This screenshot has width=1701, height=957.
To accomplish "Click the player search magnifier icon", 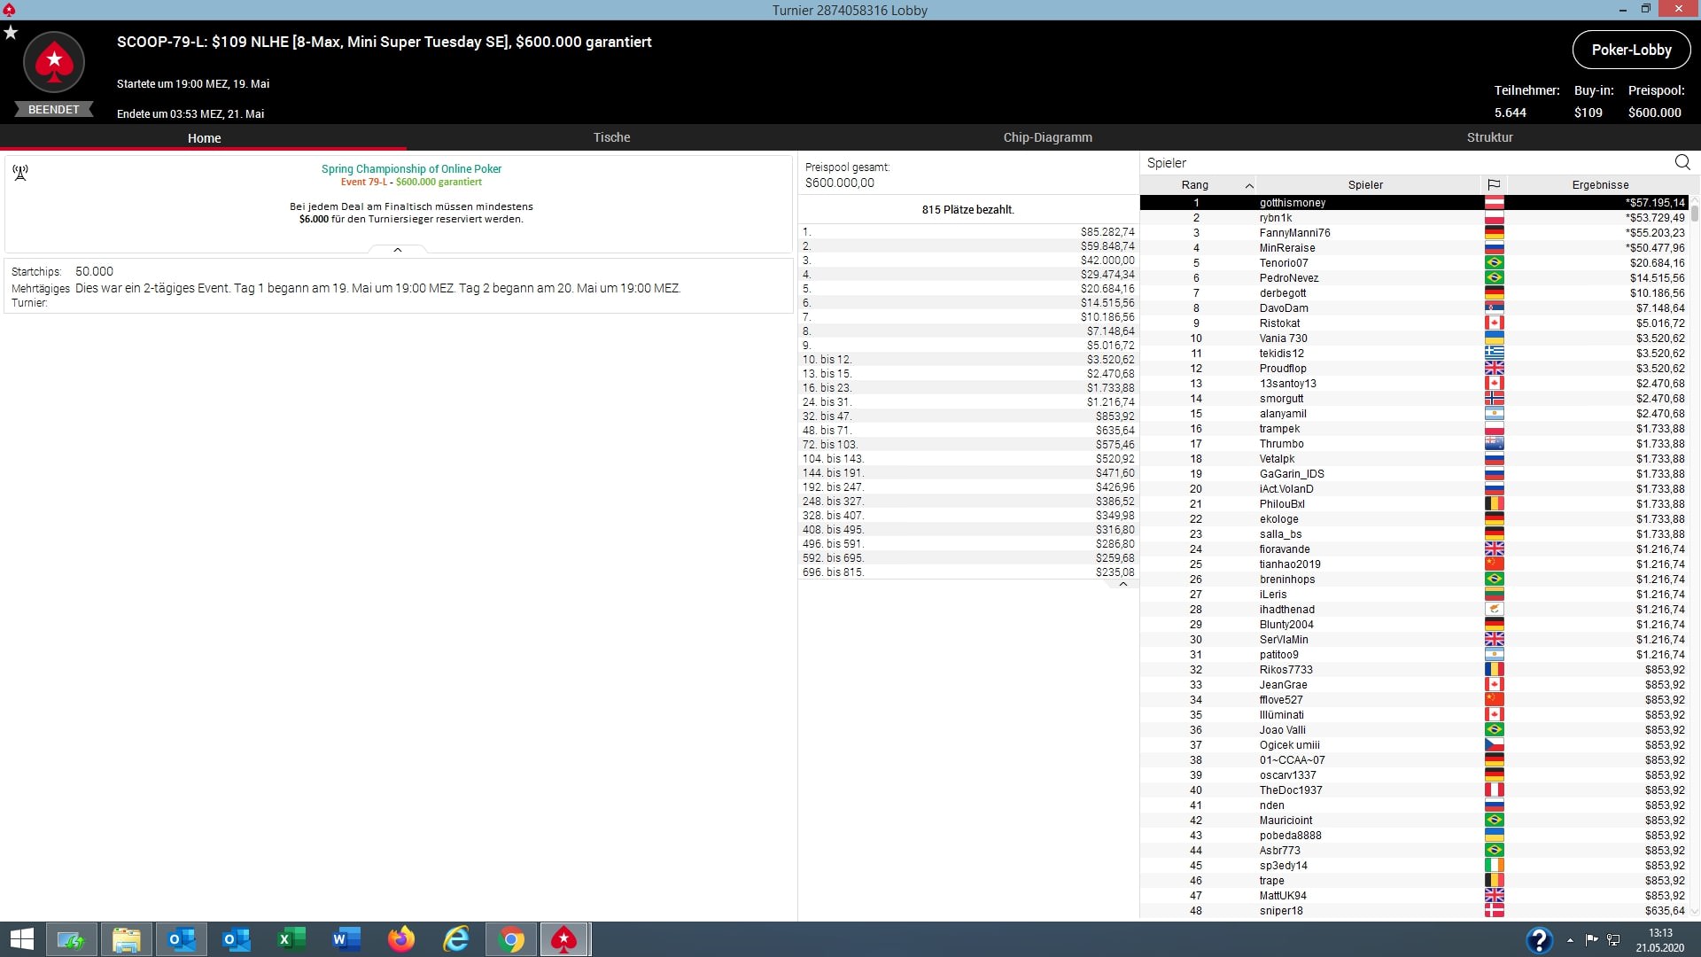I will [1682, 162].
